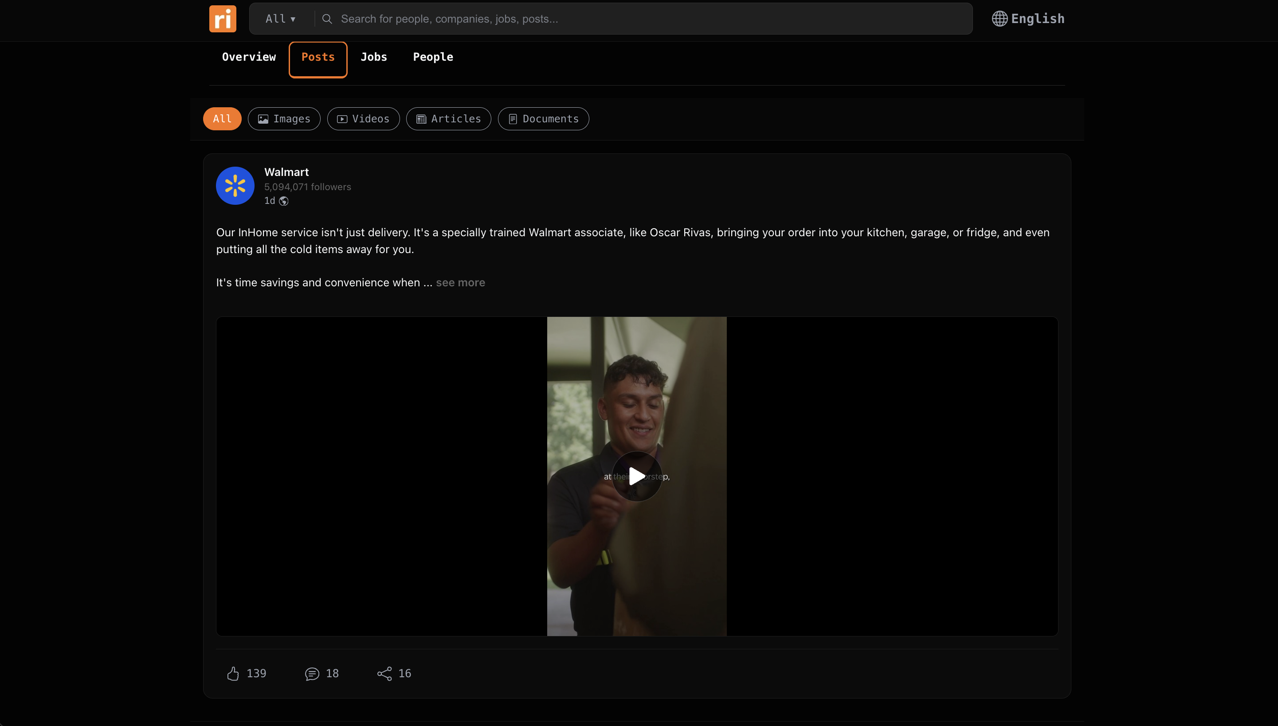
Task: Toggle the All filter chip
Action: point(222,119)
